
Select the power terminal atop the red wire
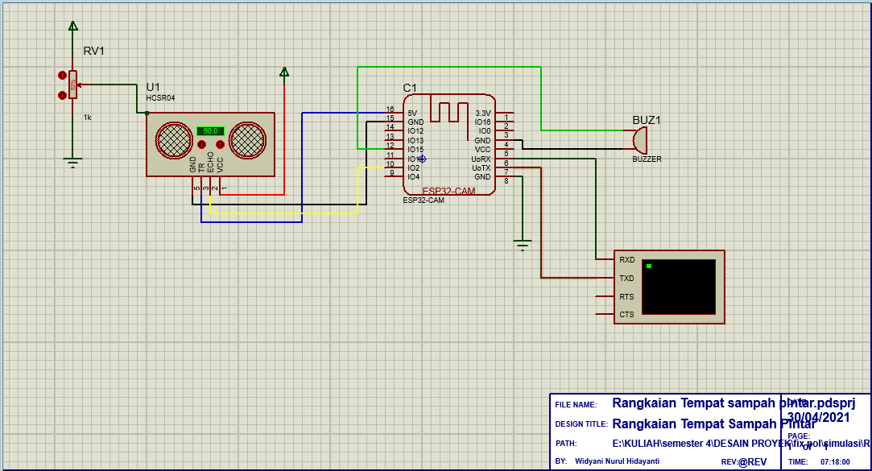point(284,72)
